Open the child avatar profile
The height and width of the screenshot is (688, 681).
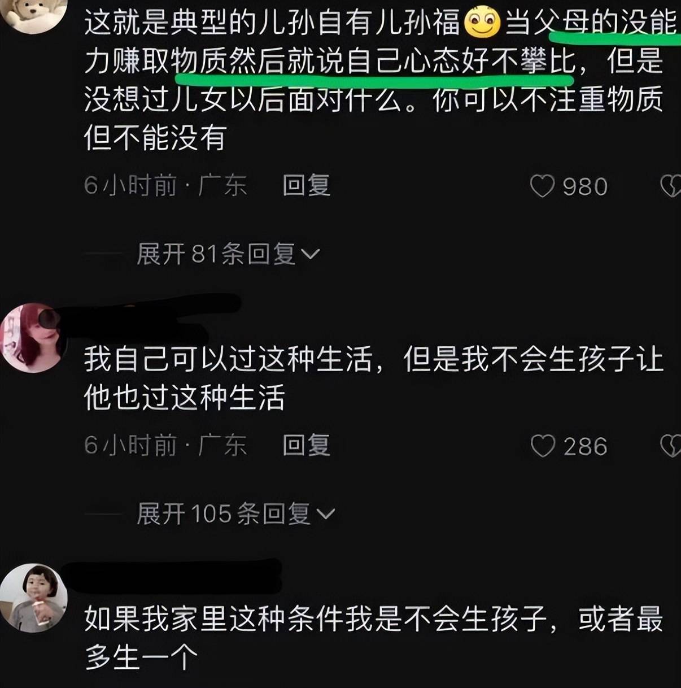click(33, 597)
